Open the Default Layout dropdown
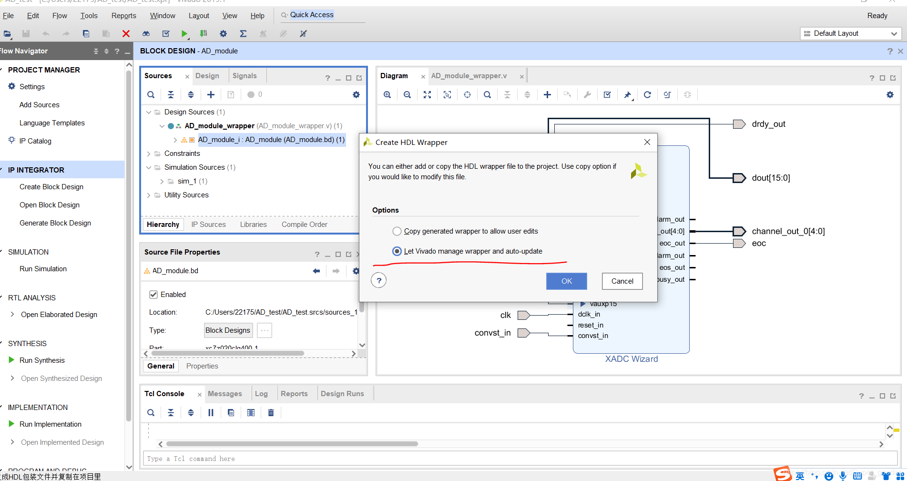Screen dimensions: 907x481 pyautogui.click(x=850, y=33)
